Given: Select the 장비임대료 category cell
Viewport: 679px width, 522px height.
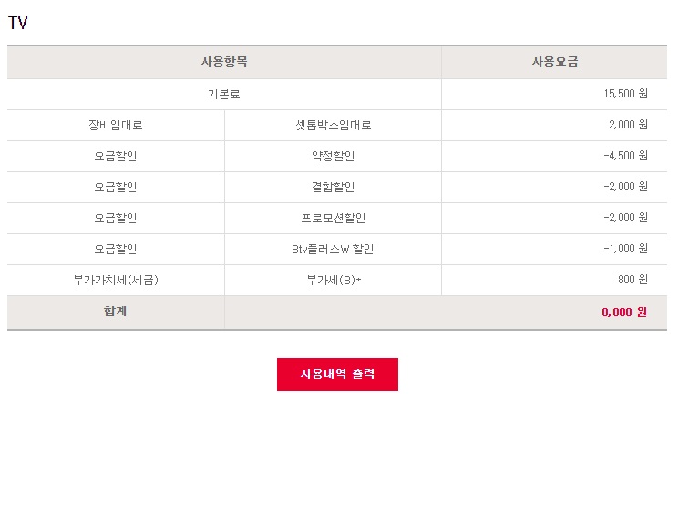Looking at the screenshot, I should tap(116, 126).
